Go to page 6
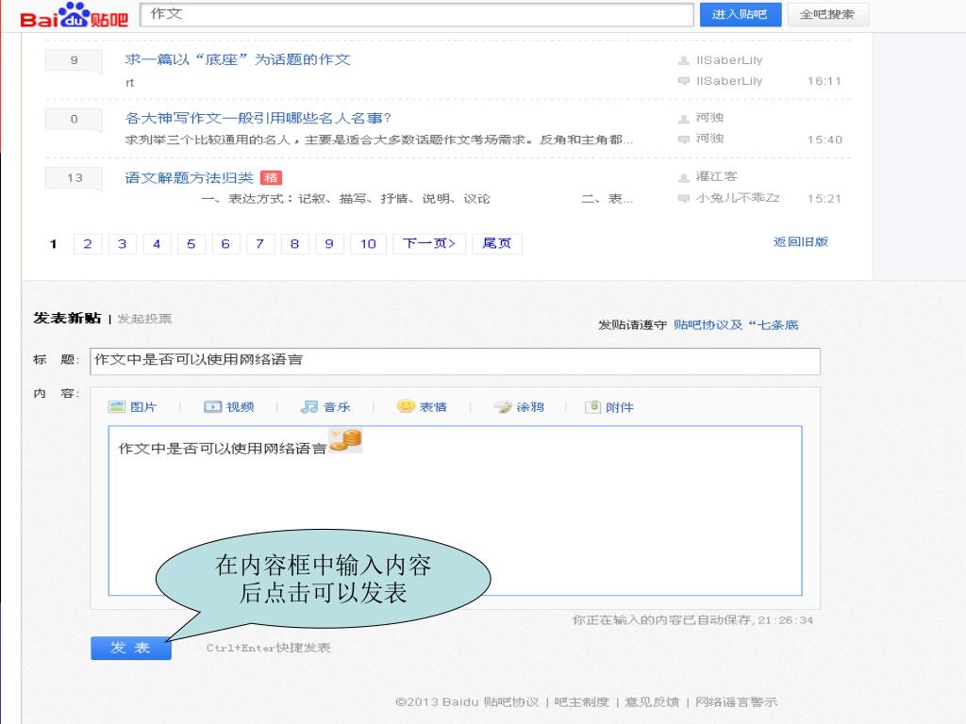Image resolution: width=966 pixels, height=724 pixels. pyautogui.click(x=225, y=244)
